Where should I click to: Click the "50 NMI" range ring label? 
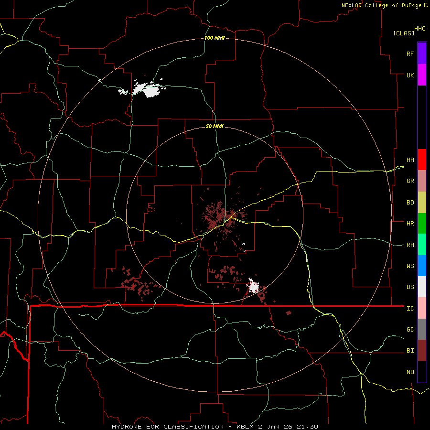[215, 126]
